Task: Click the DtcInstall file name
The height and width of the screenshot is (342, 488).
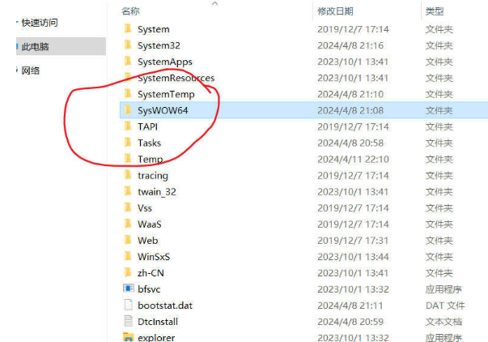Action: 158,322
